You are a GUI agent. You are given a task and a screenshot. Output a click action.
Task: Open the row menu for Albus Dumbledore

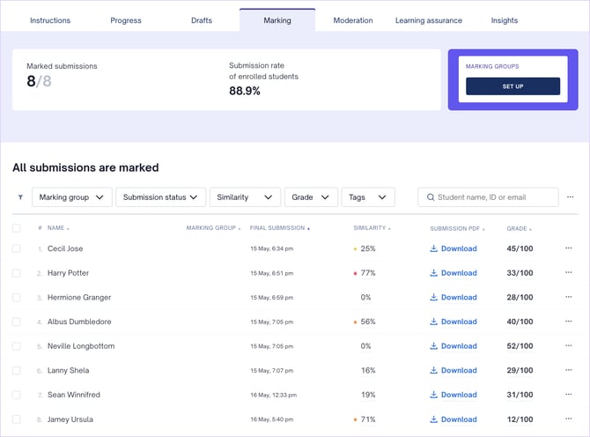[x=568, y=322]
